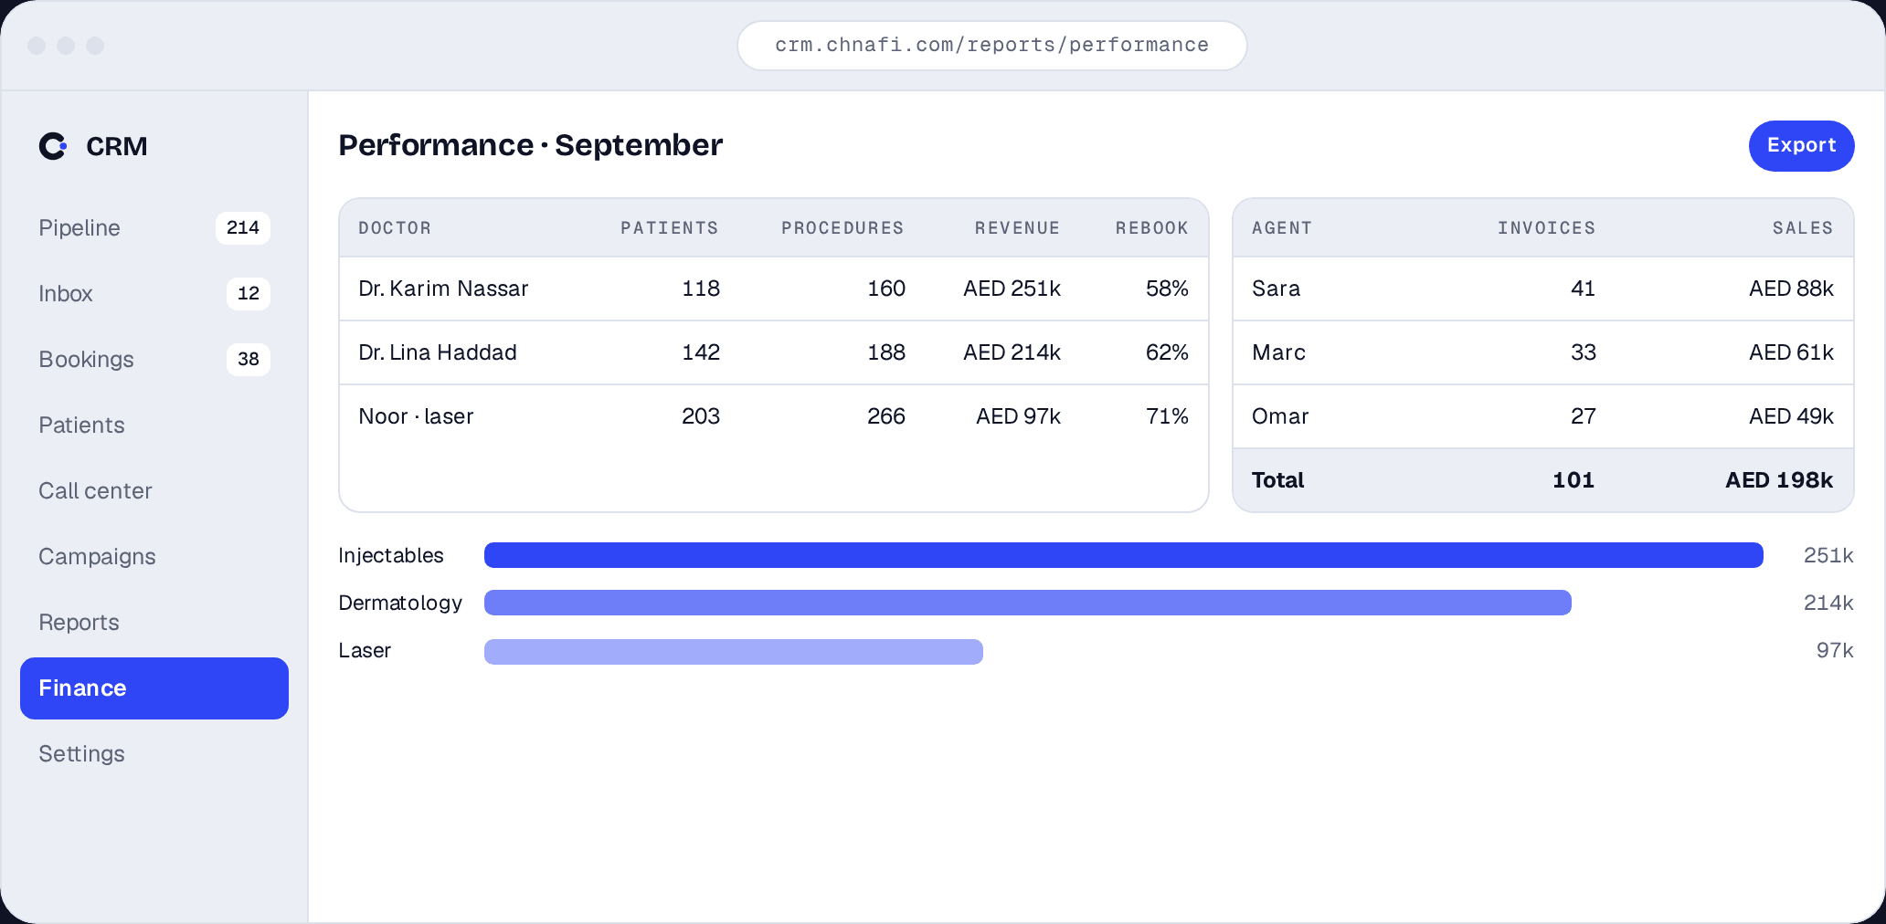Select the Dr. Karim Nassar row
Screen dimensions: 1886x924
coord(774,289)
